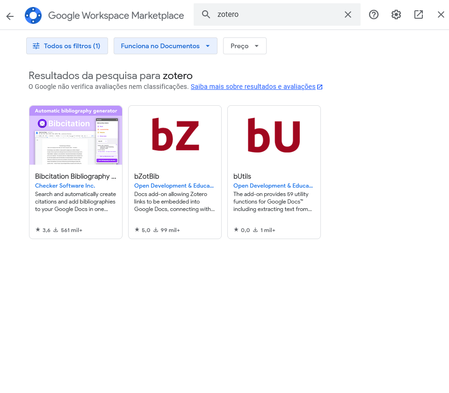
Task: Open the help question mark icon
Action: pos(374,15)
